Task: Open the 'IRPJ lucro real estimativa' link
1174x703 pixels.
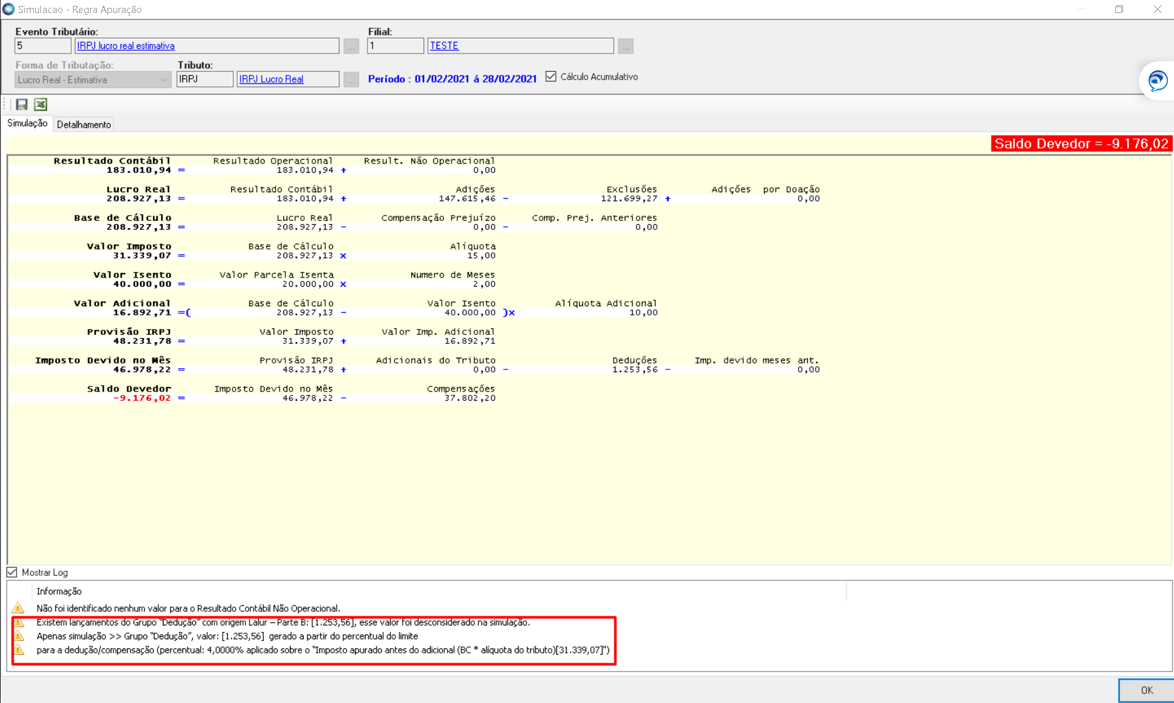Action: 126,46
